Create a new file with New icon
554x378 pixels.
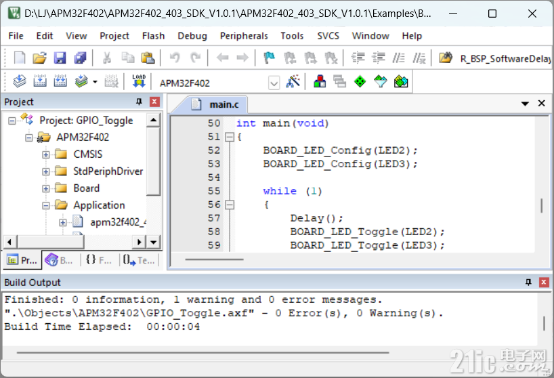(x=20, y=58)
